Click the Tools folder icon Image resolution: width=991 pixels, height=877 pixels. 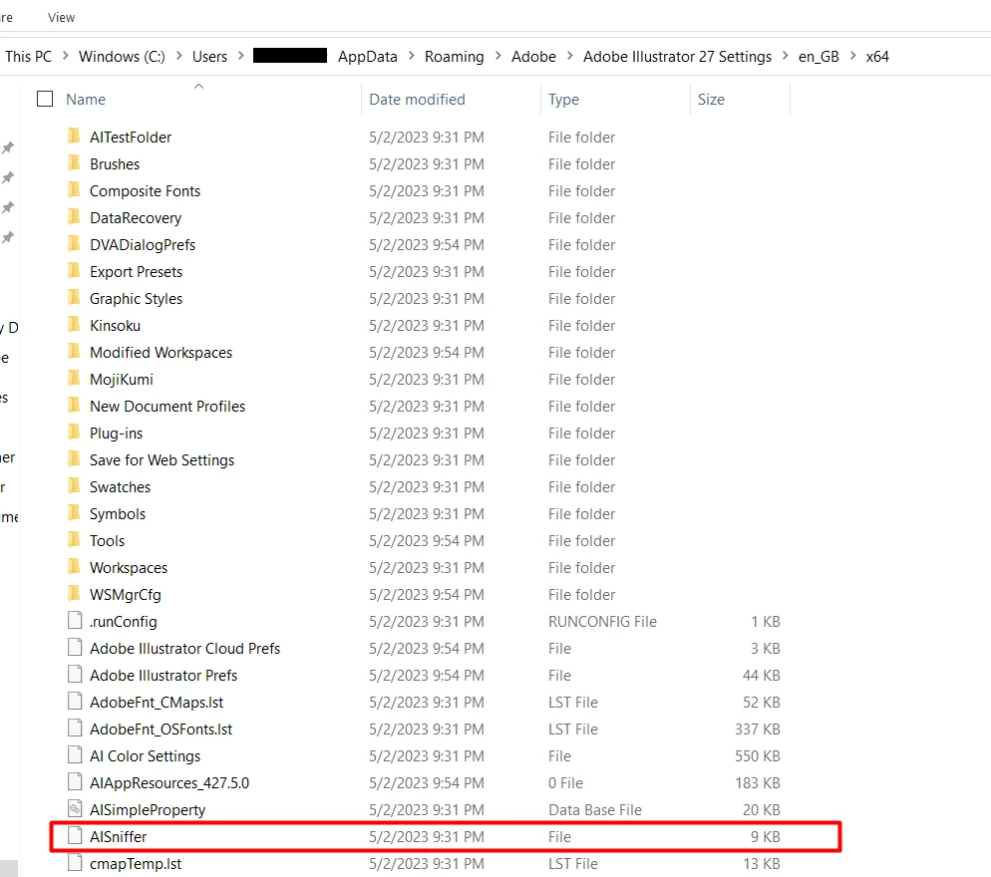74,539
